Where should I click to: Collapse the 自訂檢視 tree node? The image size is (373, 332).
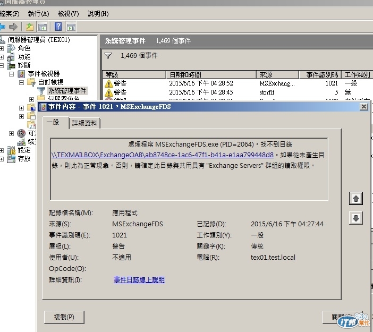click(21, 82)
